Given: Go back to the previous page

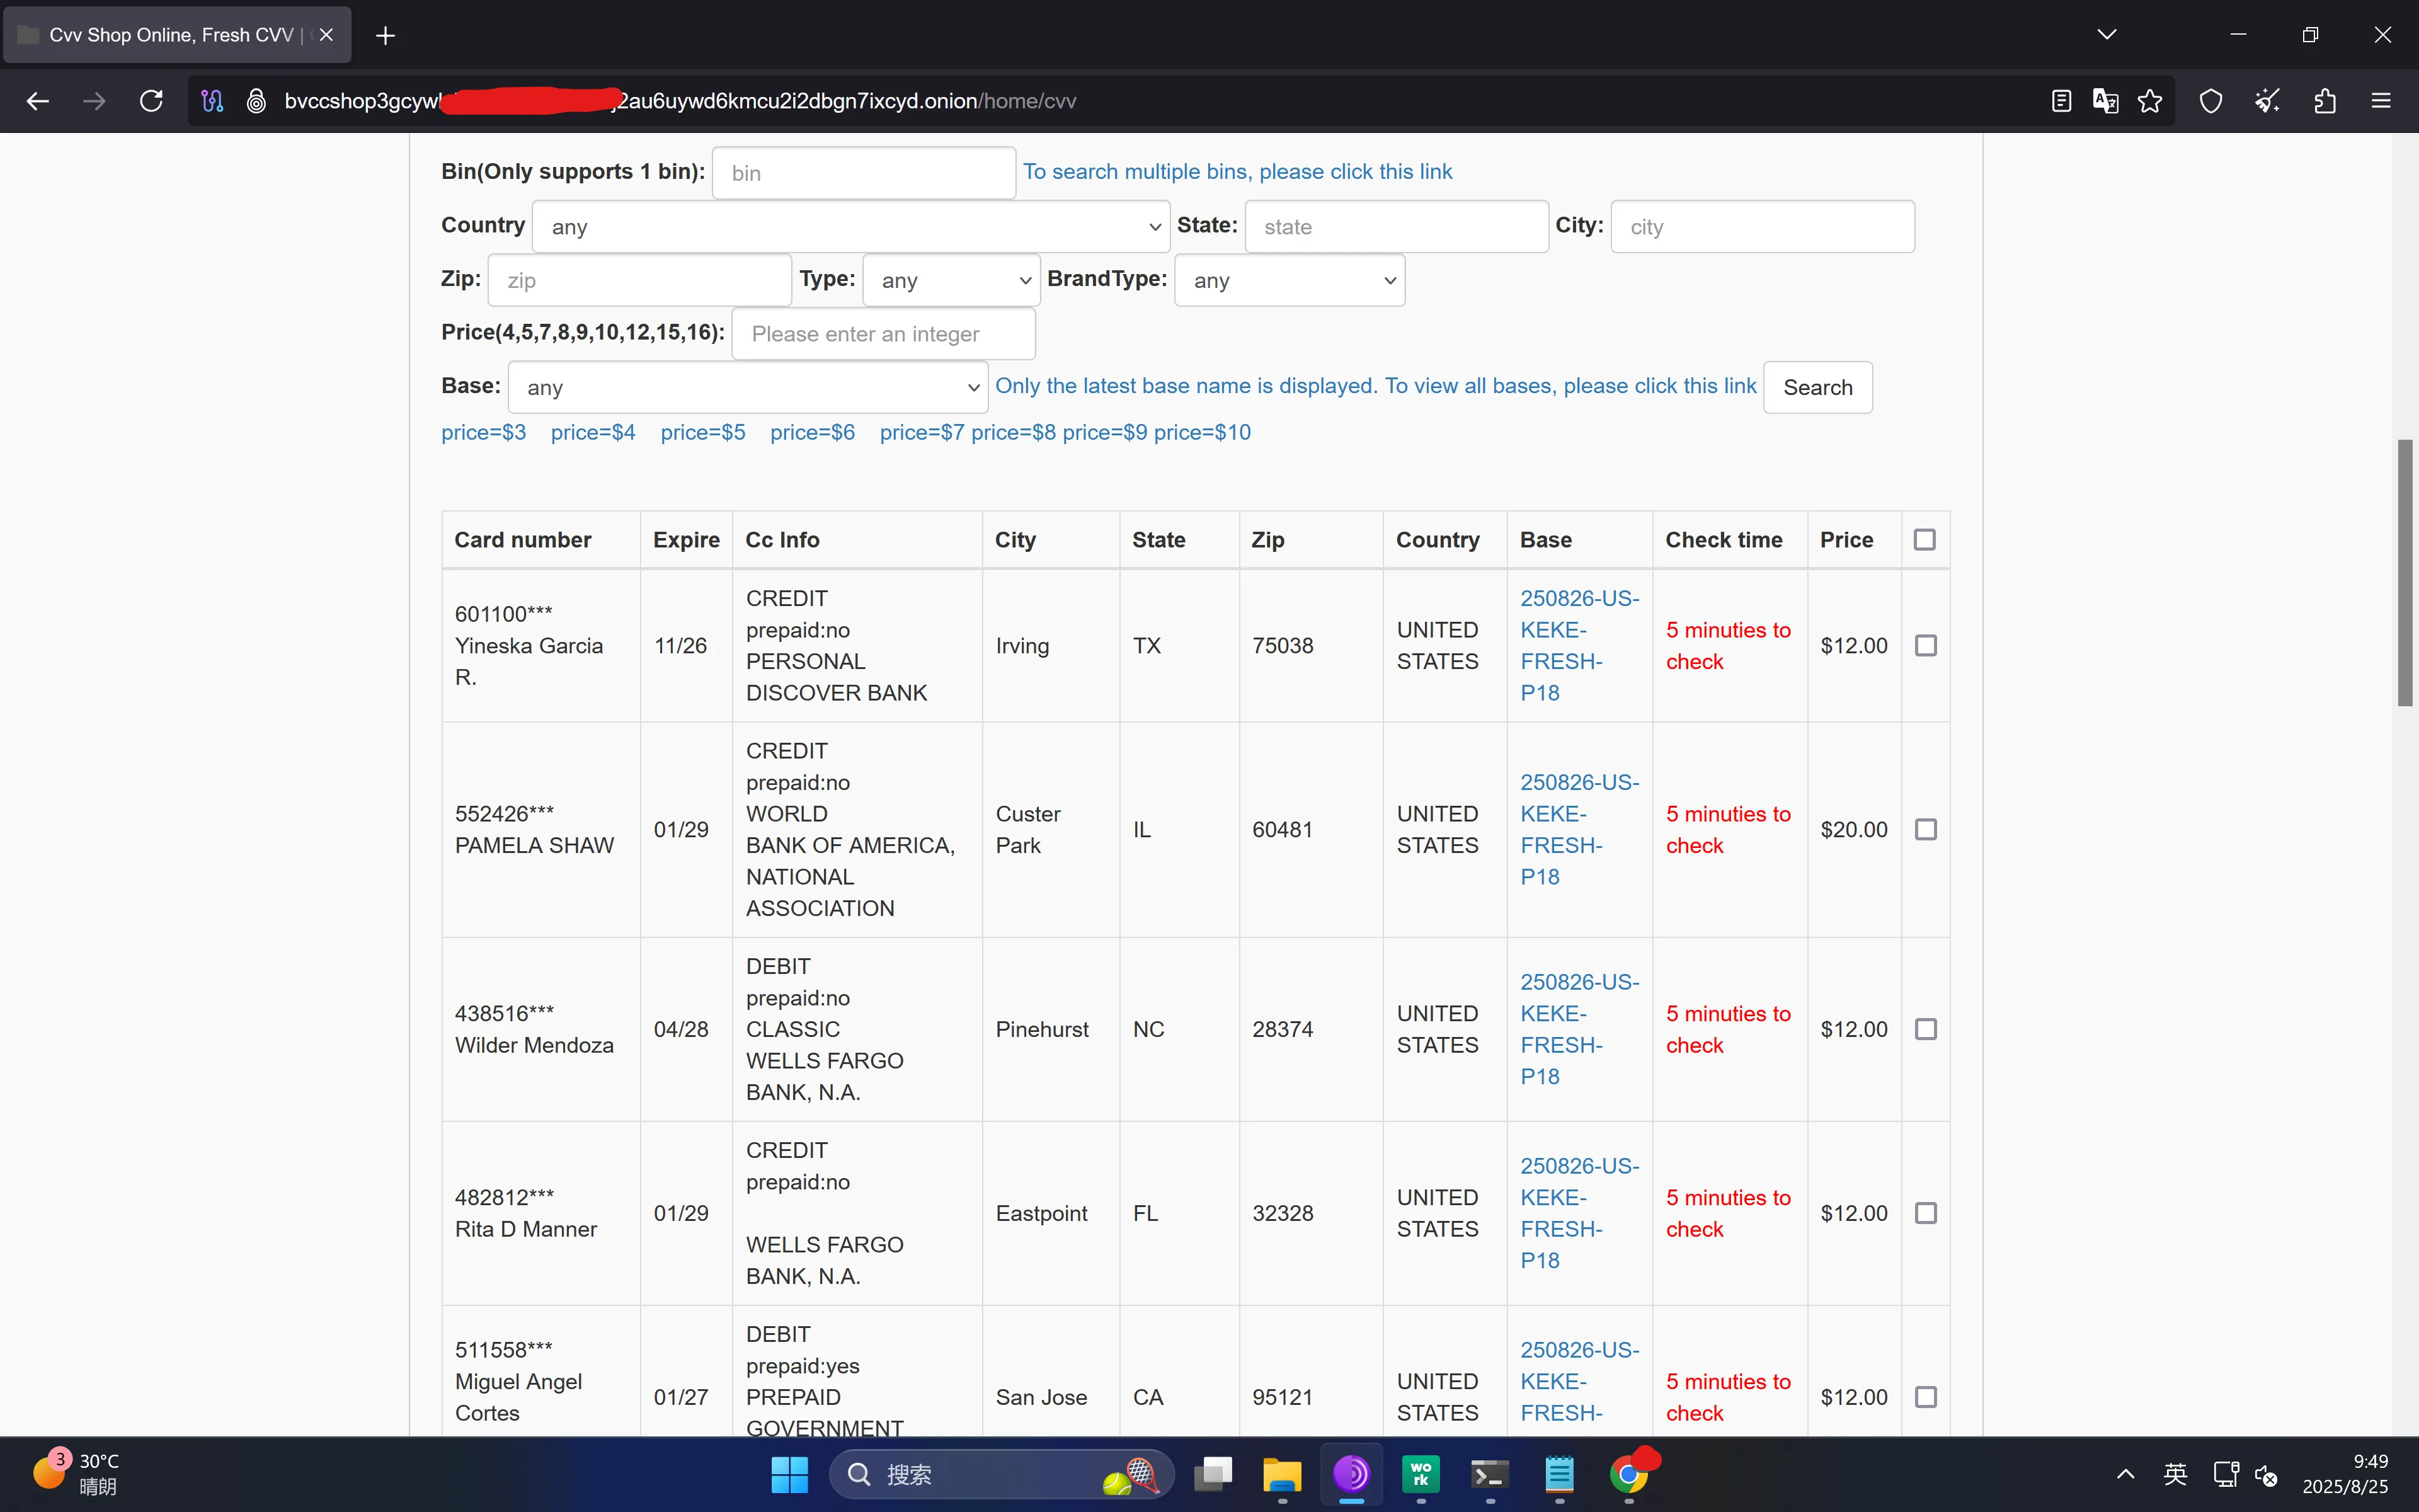Looking at the screenshot, I should tap(38, 101).
